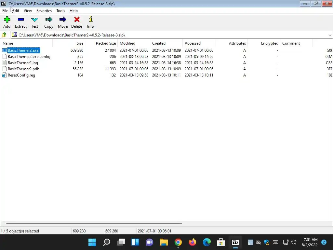The width and height of the screenshot is (333, 250).
Task: Open the Chat app on taskbar
Action: coord(150,242)
